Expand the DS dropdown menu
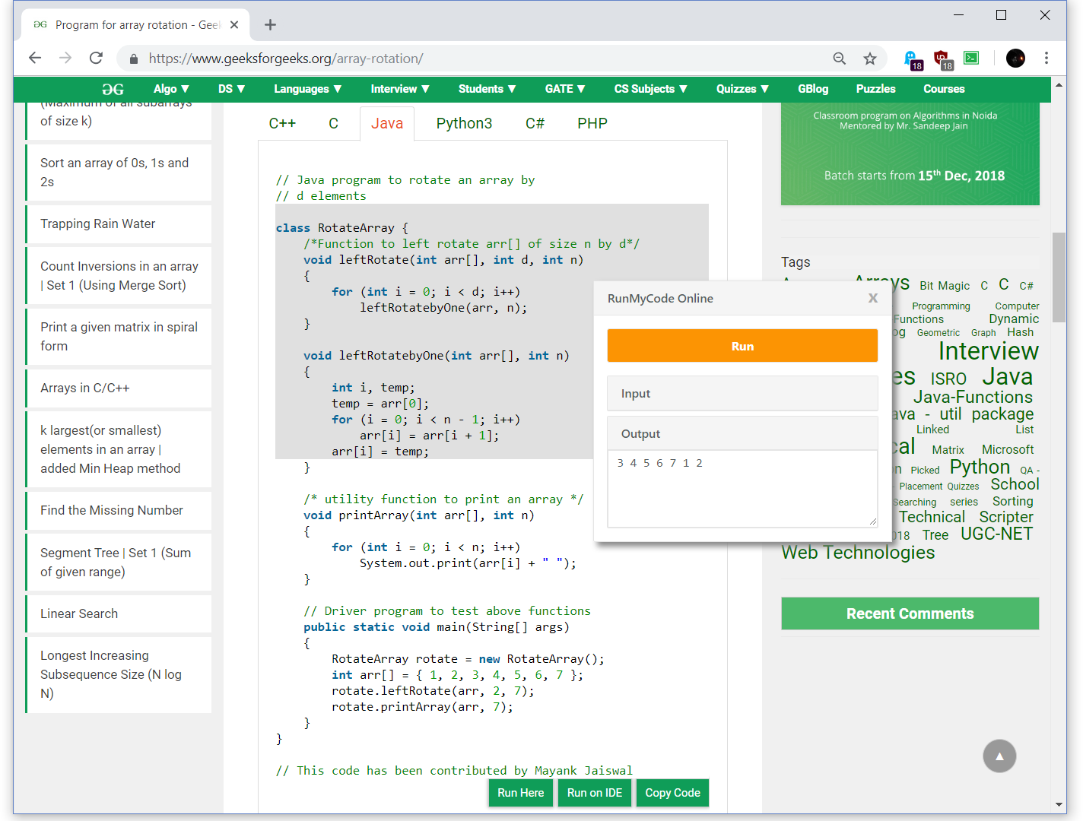The height and width of the screenshot is (821, 1083). click(231, 89)
